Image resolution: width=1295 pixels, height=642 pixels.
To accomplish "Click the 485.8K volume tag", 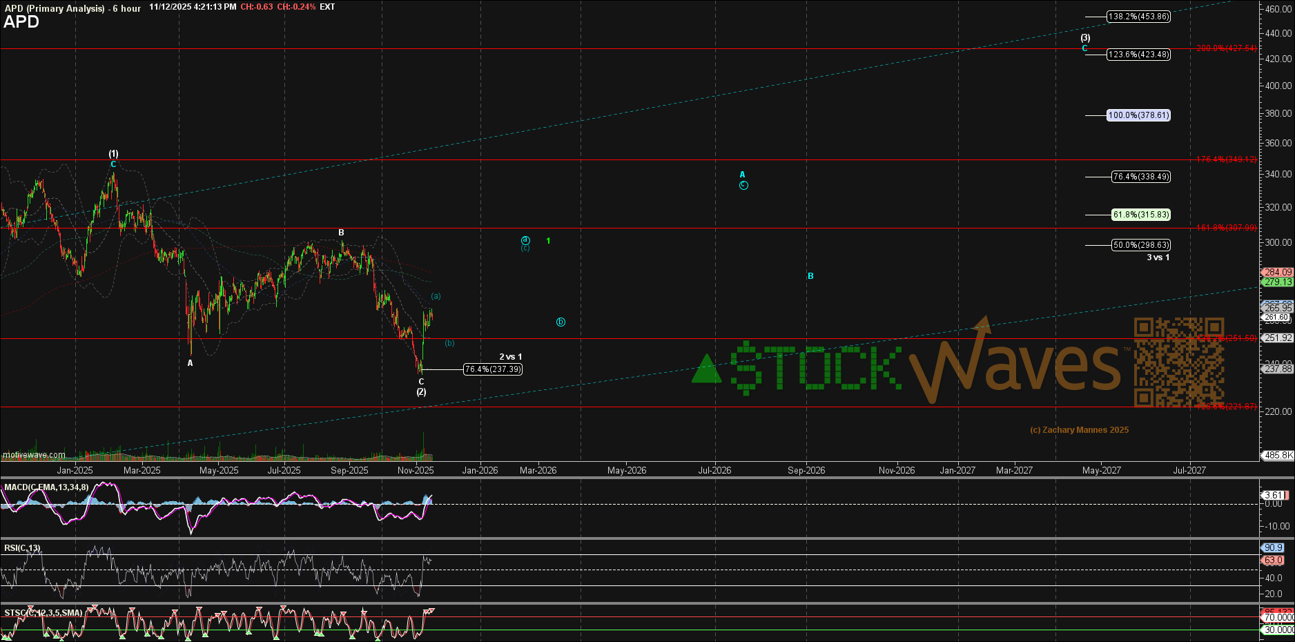I will pyautogui.click(x=1278, y=456).
